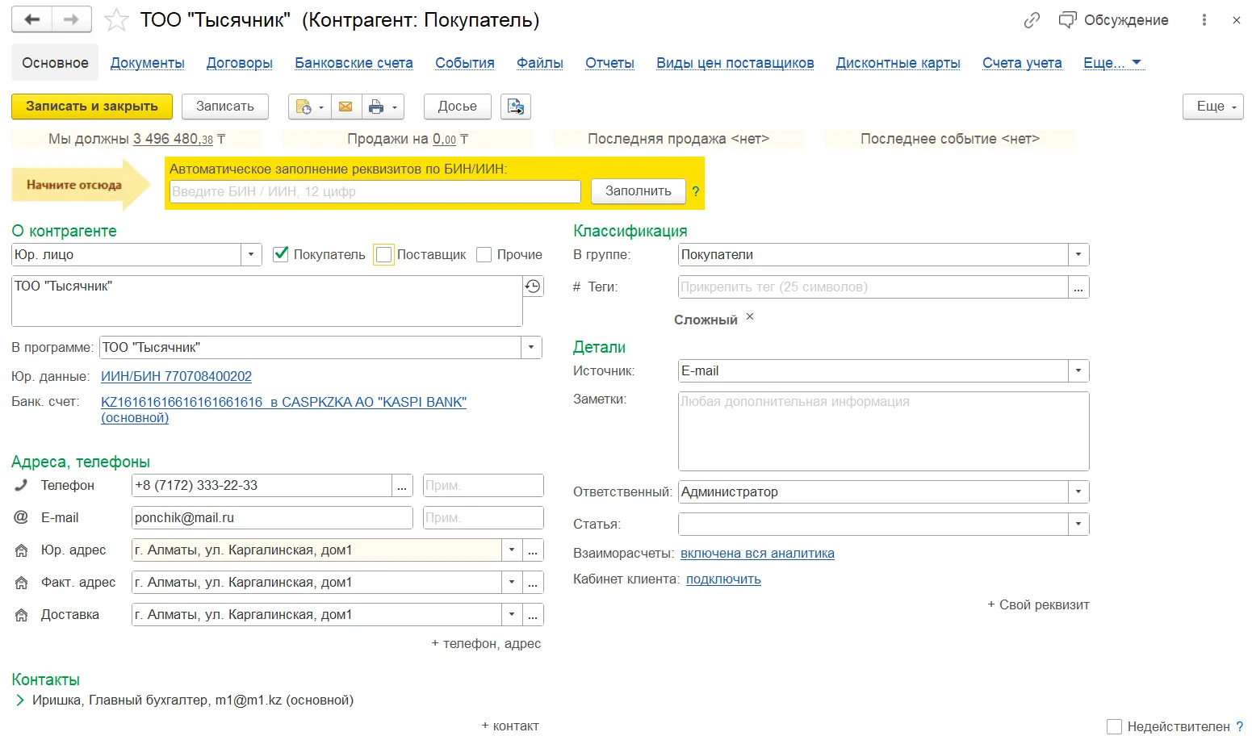Click the Заметки notes field

tap(884, 431)
